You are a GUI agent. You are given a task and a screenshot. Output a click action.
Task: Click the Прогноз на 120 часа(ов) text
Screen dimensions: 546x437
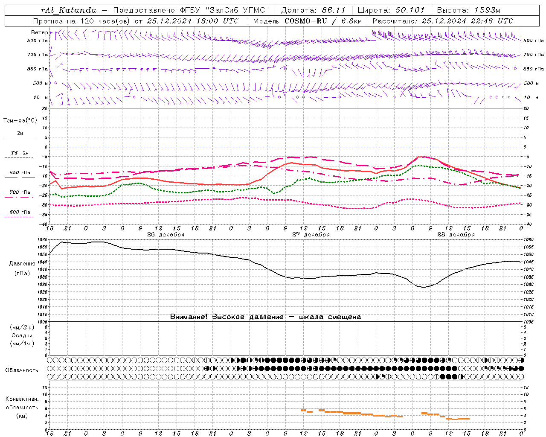[x=82, y=21]
